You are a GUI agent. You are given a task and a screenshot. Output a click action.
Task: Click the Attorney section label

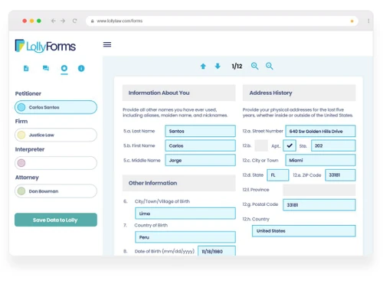point(27,178)
